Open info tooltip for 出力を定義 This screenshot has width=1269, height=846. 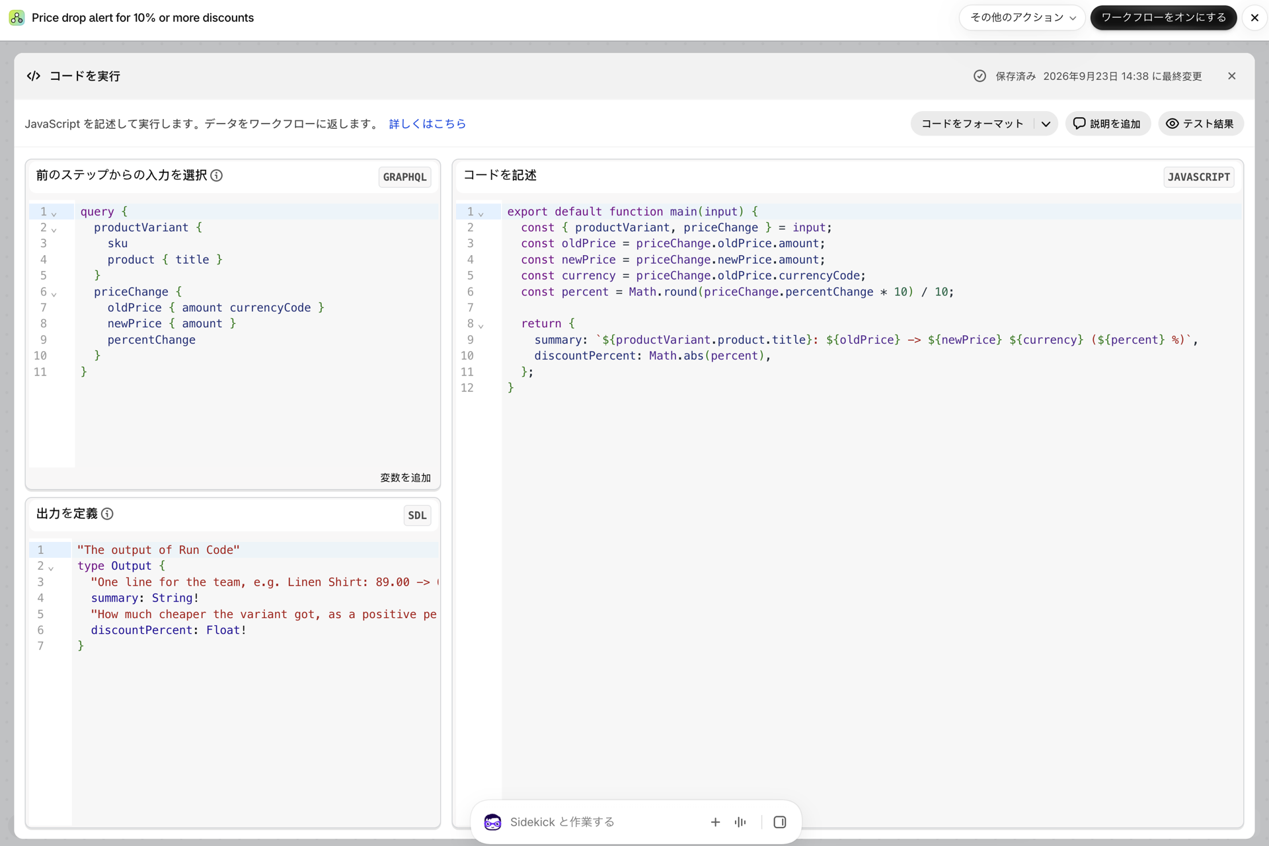(x=107, y=514)
